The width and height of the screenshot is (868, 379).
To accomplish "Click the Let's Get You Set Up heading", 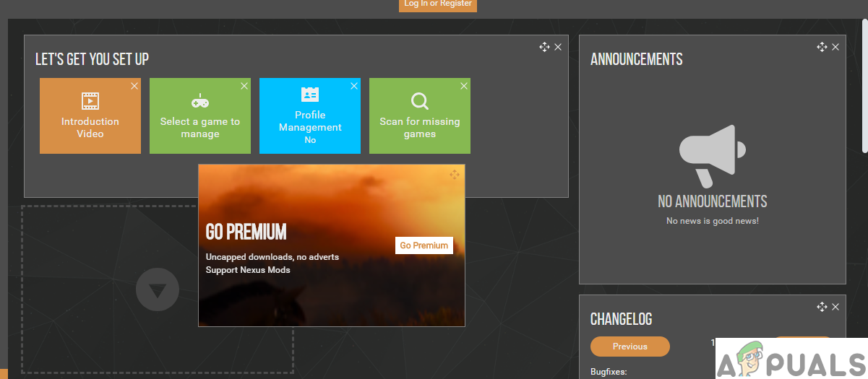I will [93, 59].
